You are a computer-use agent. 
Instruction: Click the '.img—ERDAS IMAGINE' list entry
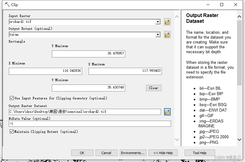click(211, 123)
